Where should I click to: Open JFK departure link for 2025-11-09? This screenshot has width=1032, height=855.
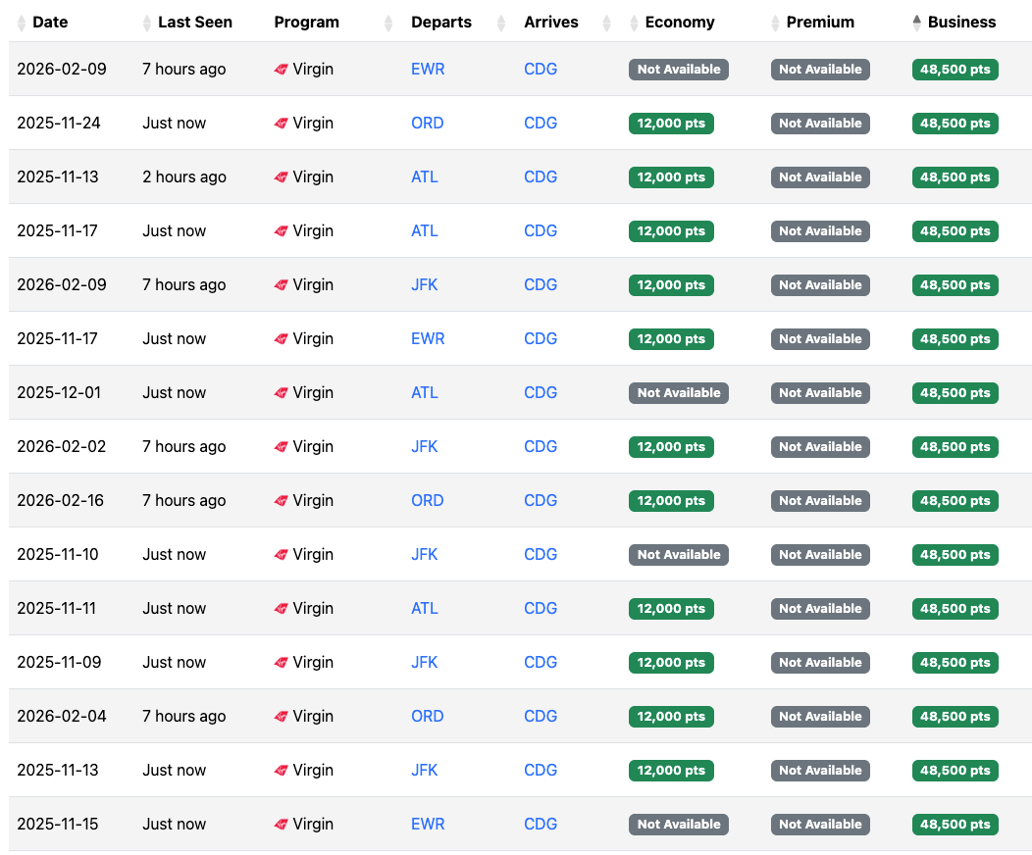(x=425, y=662)
